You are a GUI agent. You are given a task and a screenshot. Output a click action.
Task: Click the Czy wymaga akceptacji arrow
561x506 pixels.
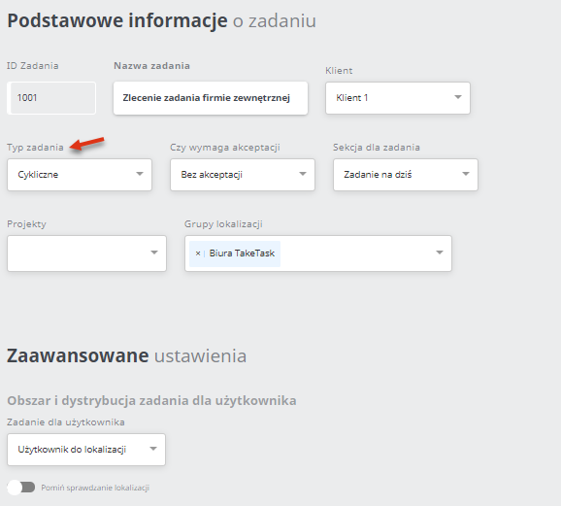click(303, 174)
